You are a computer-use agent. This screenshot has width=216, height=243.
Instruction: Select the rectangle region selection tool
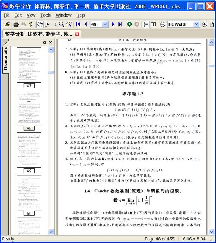54,24
